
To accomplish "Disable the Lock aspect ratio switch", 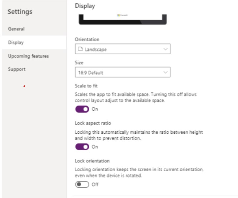I will (82, 147).
